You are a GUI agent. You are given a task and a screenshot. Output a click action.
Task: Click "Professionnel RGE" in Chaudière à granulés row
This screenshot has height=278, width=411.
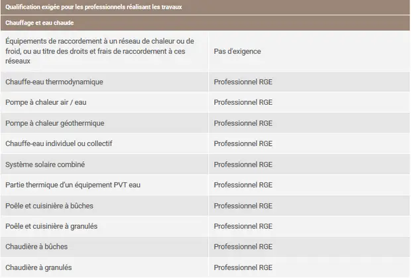click(x=243, y=267)
